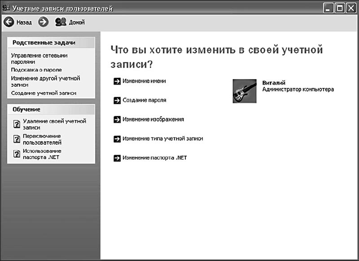This screenshot has height=261, width=359.
Task: Click the 'Обучение' panel header
Action: 51,110
